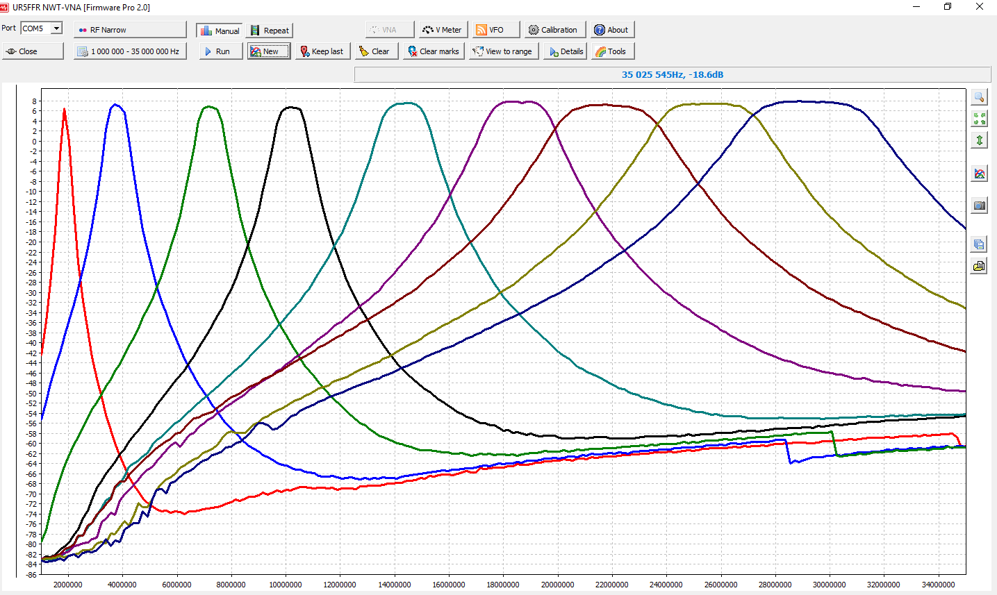
Task: Open the V Meter tool
Action: coord(443,30)
